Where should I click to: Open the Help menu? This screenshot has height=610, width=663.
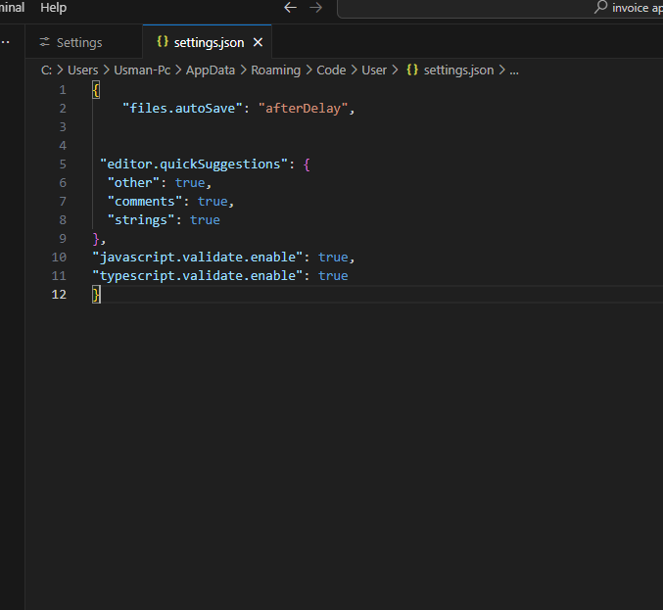[x=54, y=8]
